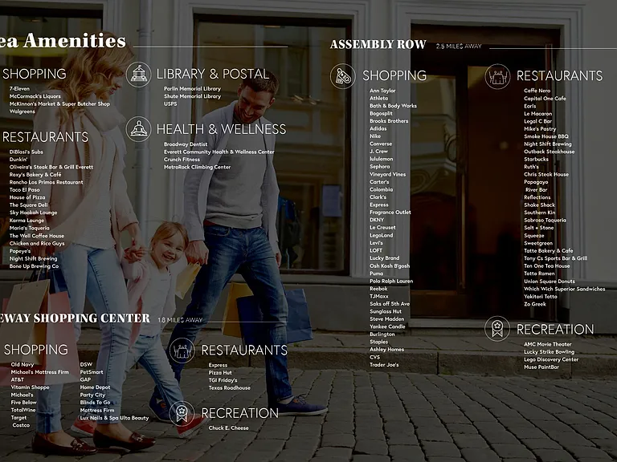Click 'Which Wich Superior Sandwiches' entry
This screenshot has height=462, width=617.
[565, 289]
